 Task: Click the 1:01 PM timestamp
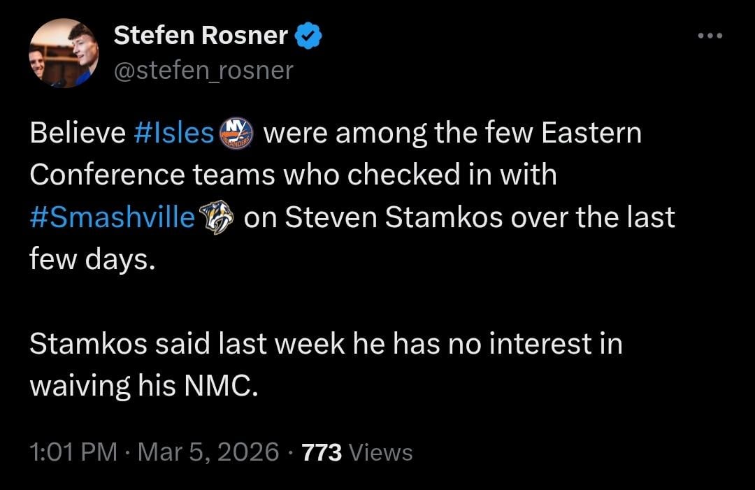tap(73, 452)
